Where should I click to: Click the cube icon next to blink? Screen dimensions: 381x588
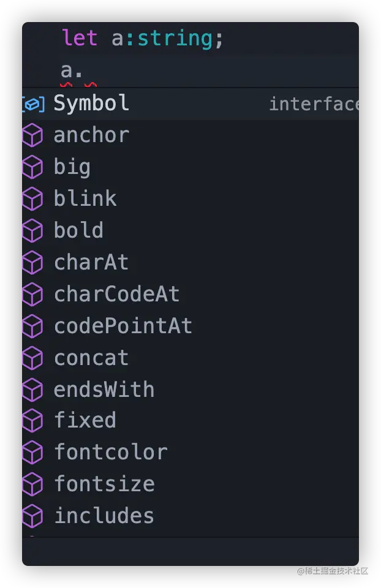click(32, 199)
